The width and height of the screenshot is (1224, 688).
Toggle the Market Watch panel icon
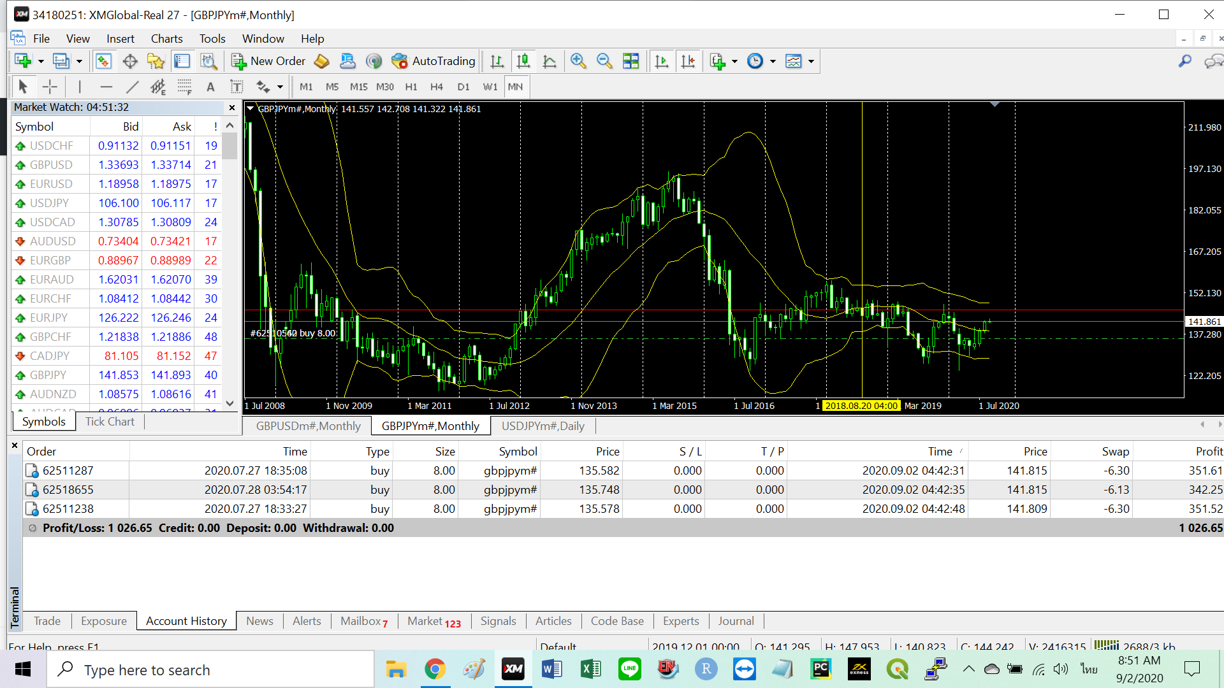(x=103, y=61)
